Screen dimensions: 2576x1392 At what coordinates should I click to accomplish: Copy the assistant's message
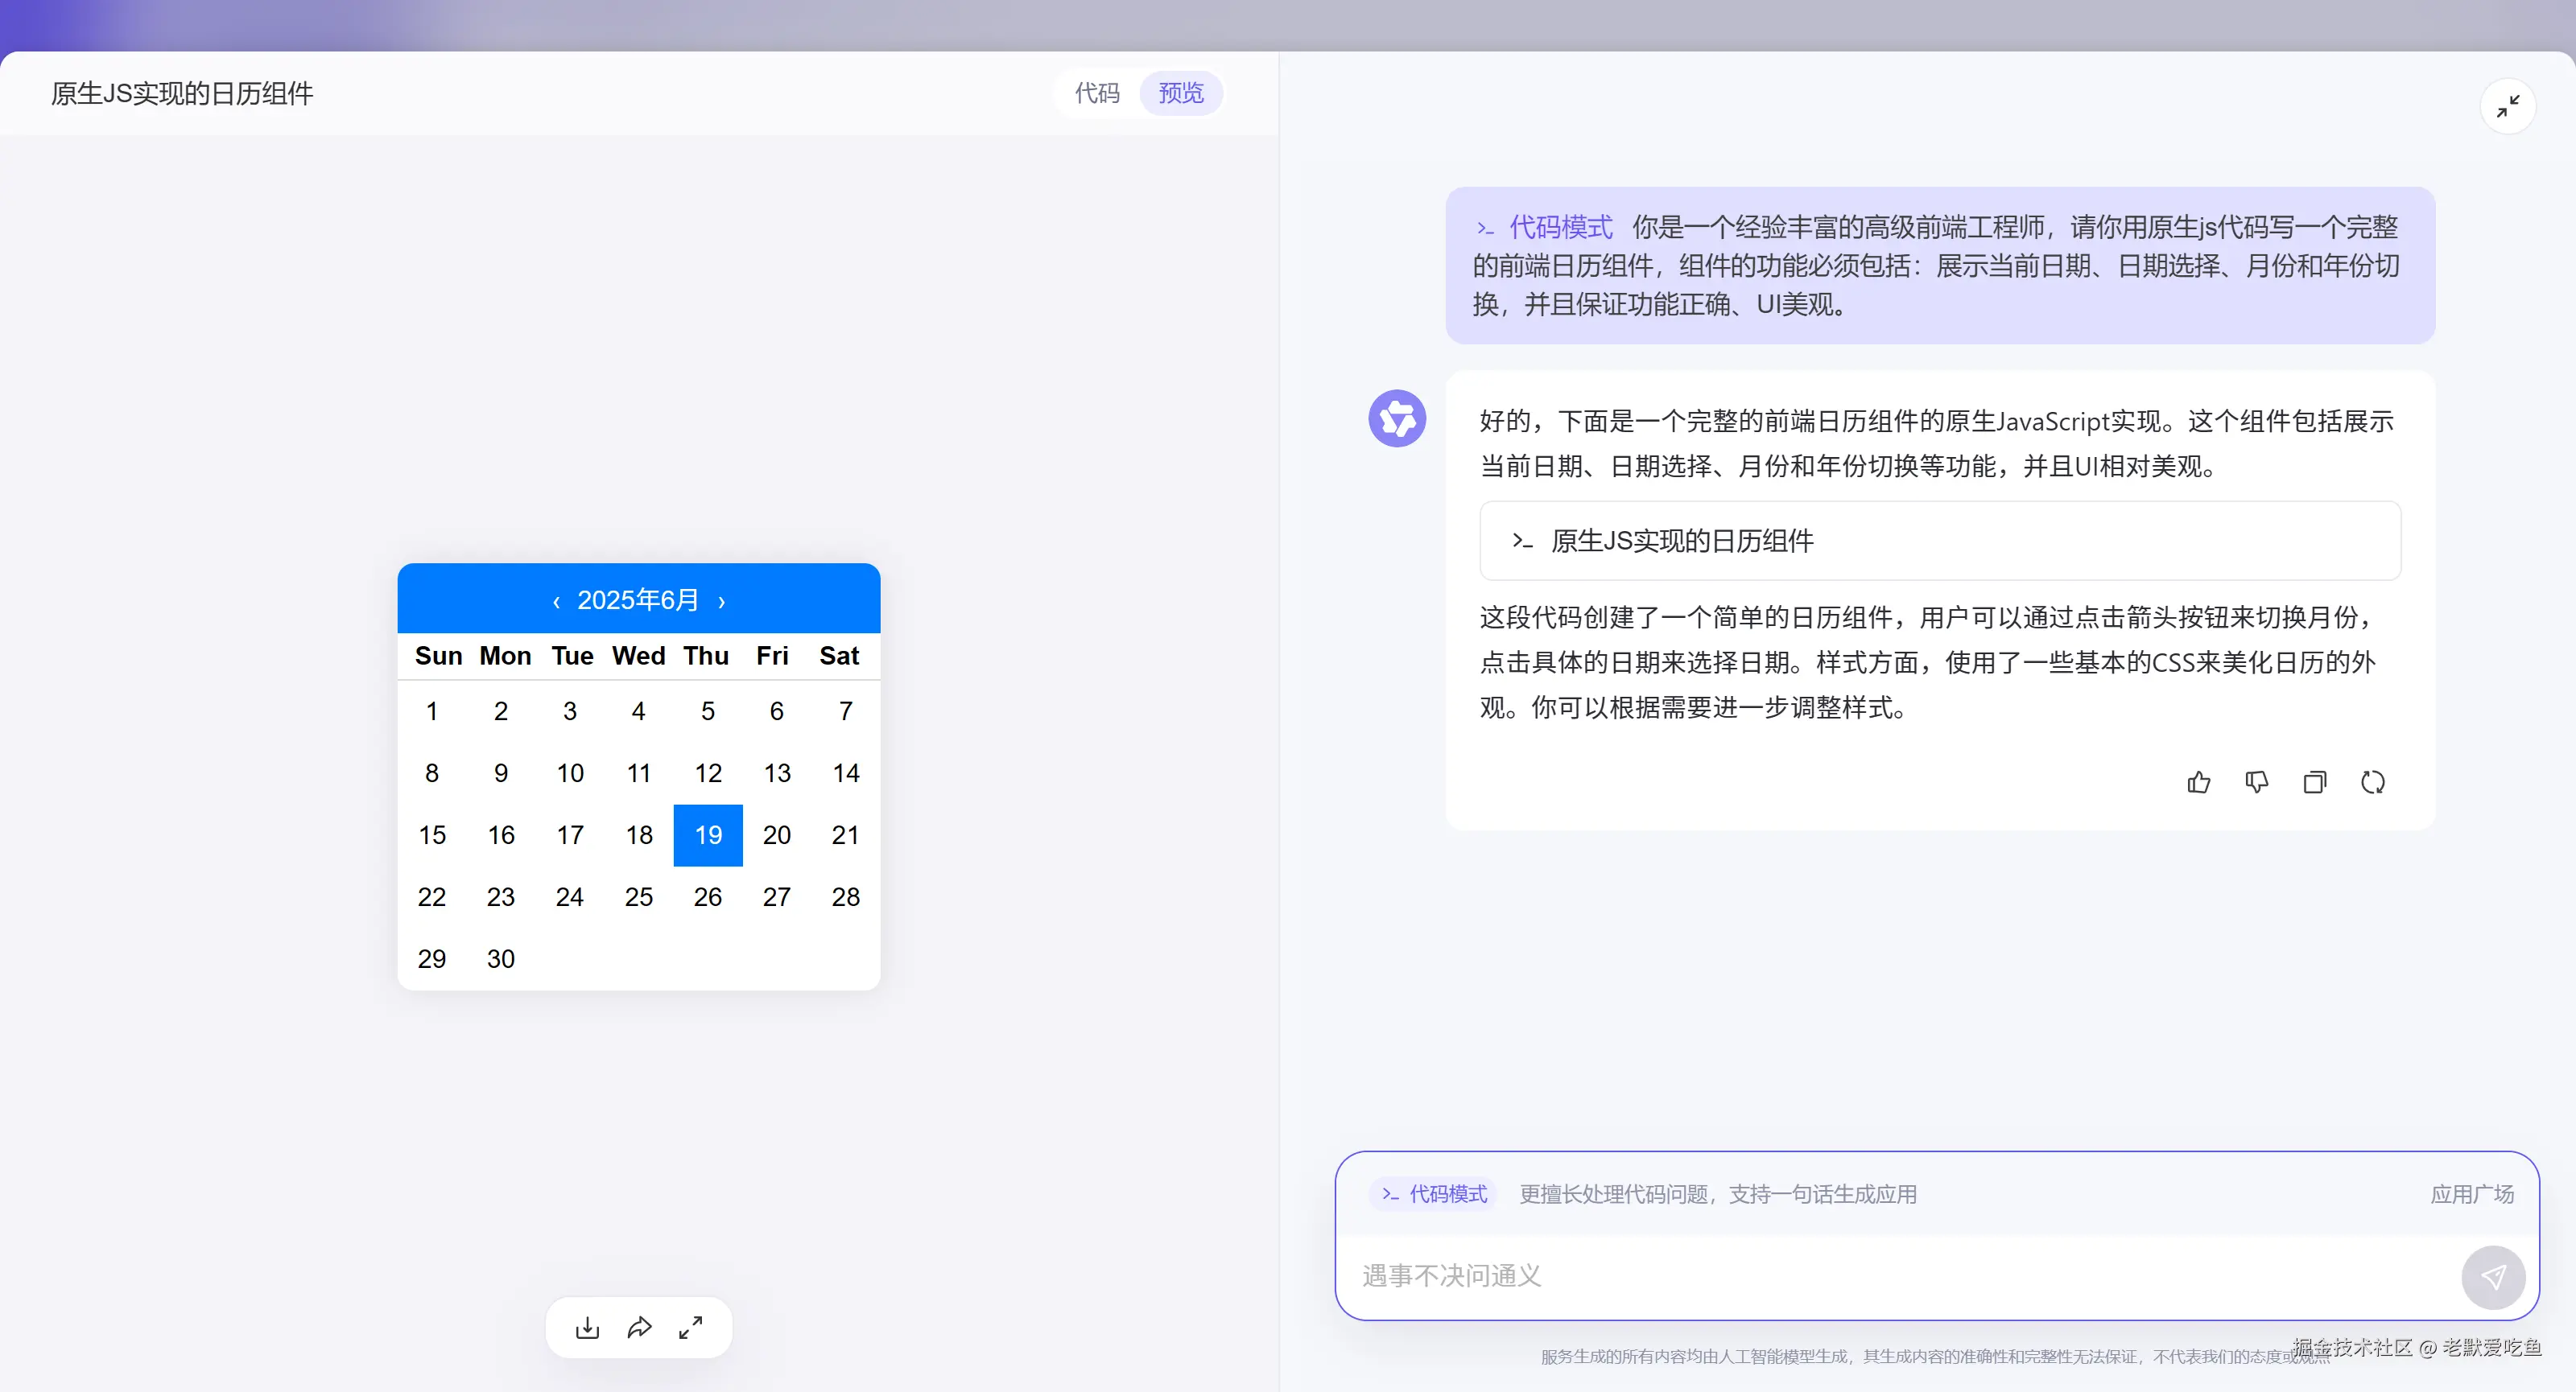[x=2315, y=782]
